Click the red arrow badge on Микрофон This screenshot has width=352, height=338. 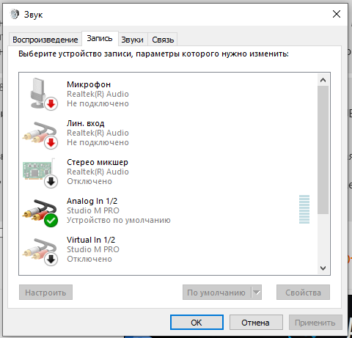click(x=51, y=104)
